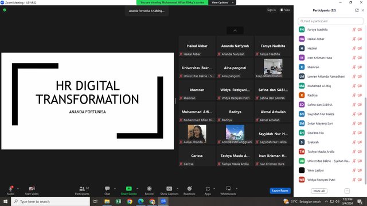Collapse gallery with the up chevron

coord(235,30)
